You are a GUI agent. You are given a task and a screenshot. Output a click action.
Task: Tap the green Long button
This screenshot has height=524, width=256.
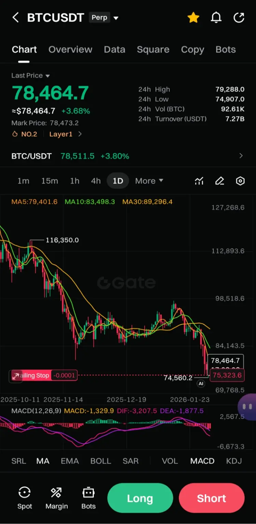pos(140,498)
